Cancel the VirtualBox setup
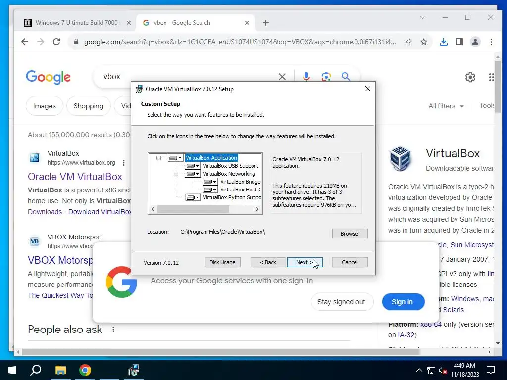 [x=350, y=262]
